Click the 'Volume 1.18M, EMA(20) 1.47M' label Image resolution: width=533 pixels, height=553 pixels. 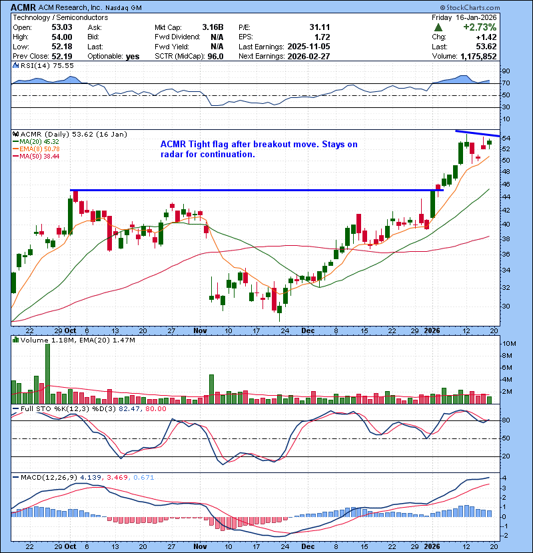coord(77,340)
